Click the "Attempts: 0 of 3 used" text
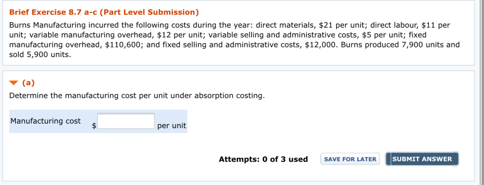 coord(263,159)
